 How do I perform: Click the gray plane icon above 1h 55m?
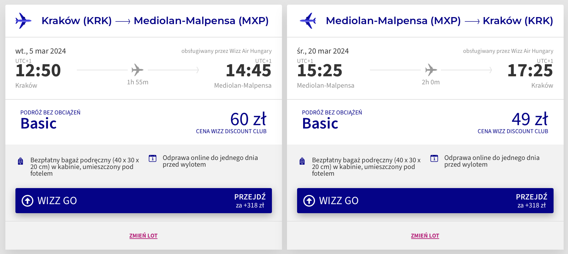coord(137,70)
